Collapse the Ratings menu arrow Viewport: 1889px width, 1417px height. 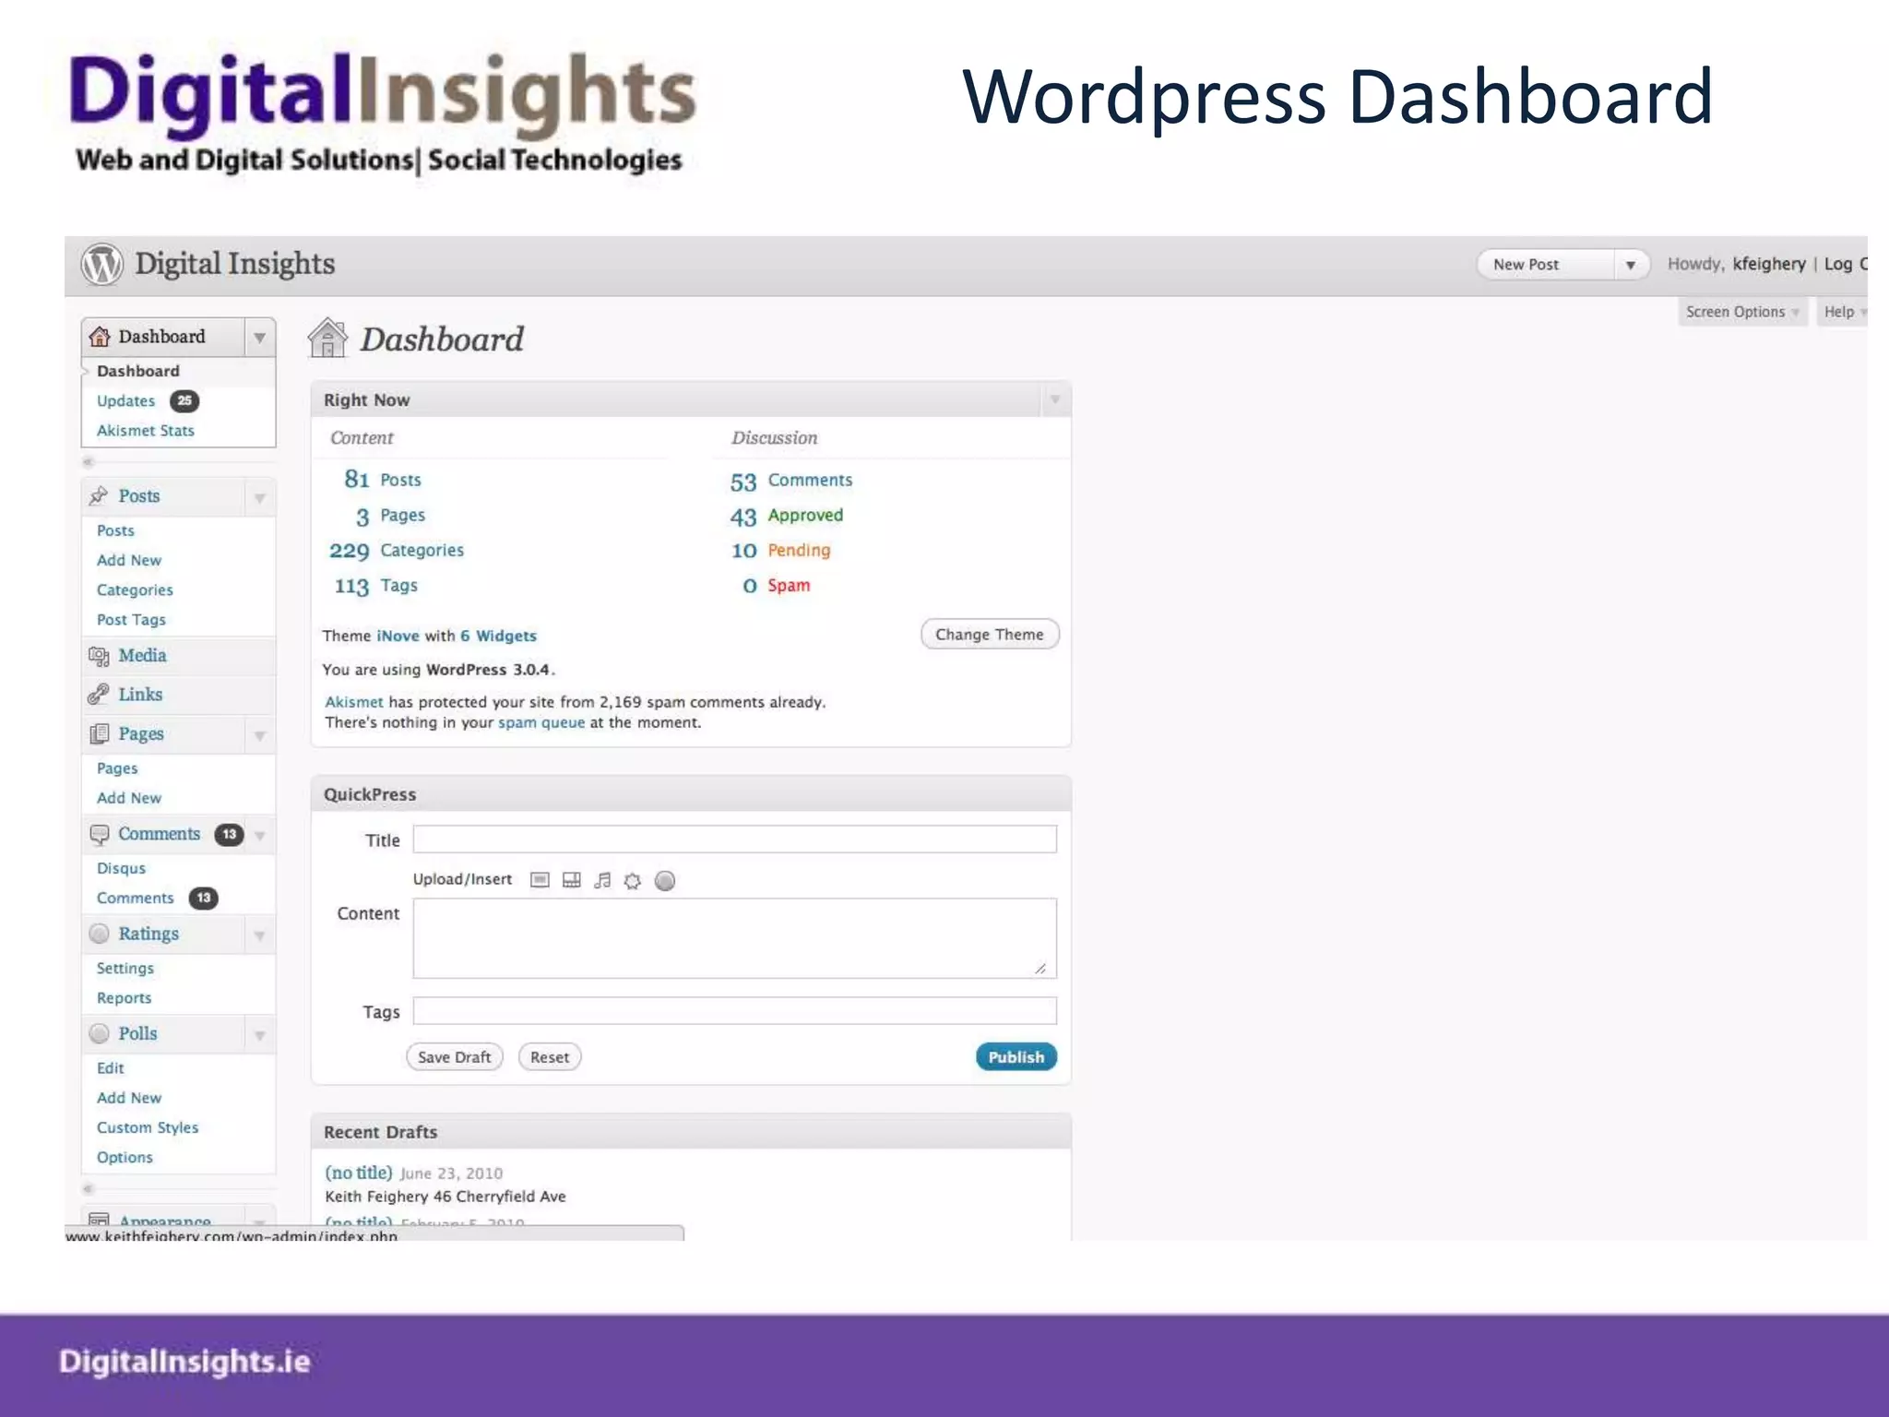tap(260, 935)
